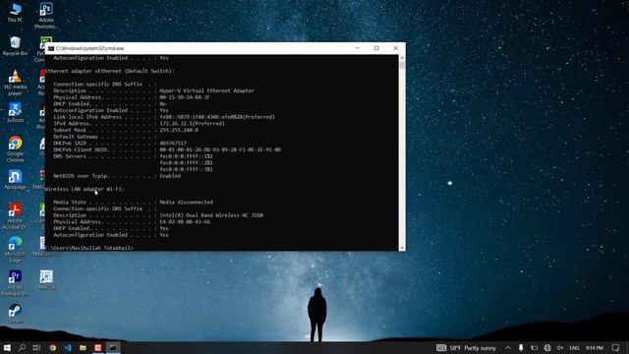
Task: Close the cmd.exe window
Action: (395, 48)
